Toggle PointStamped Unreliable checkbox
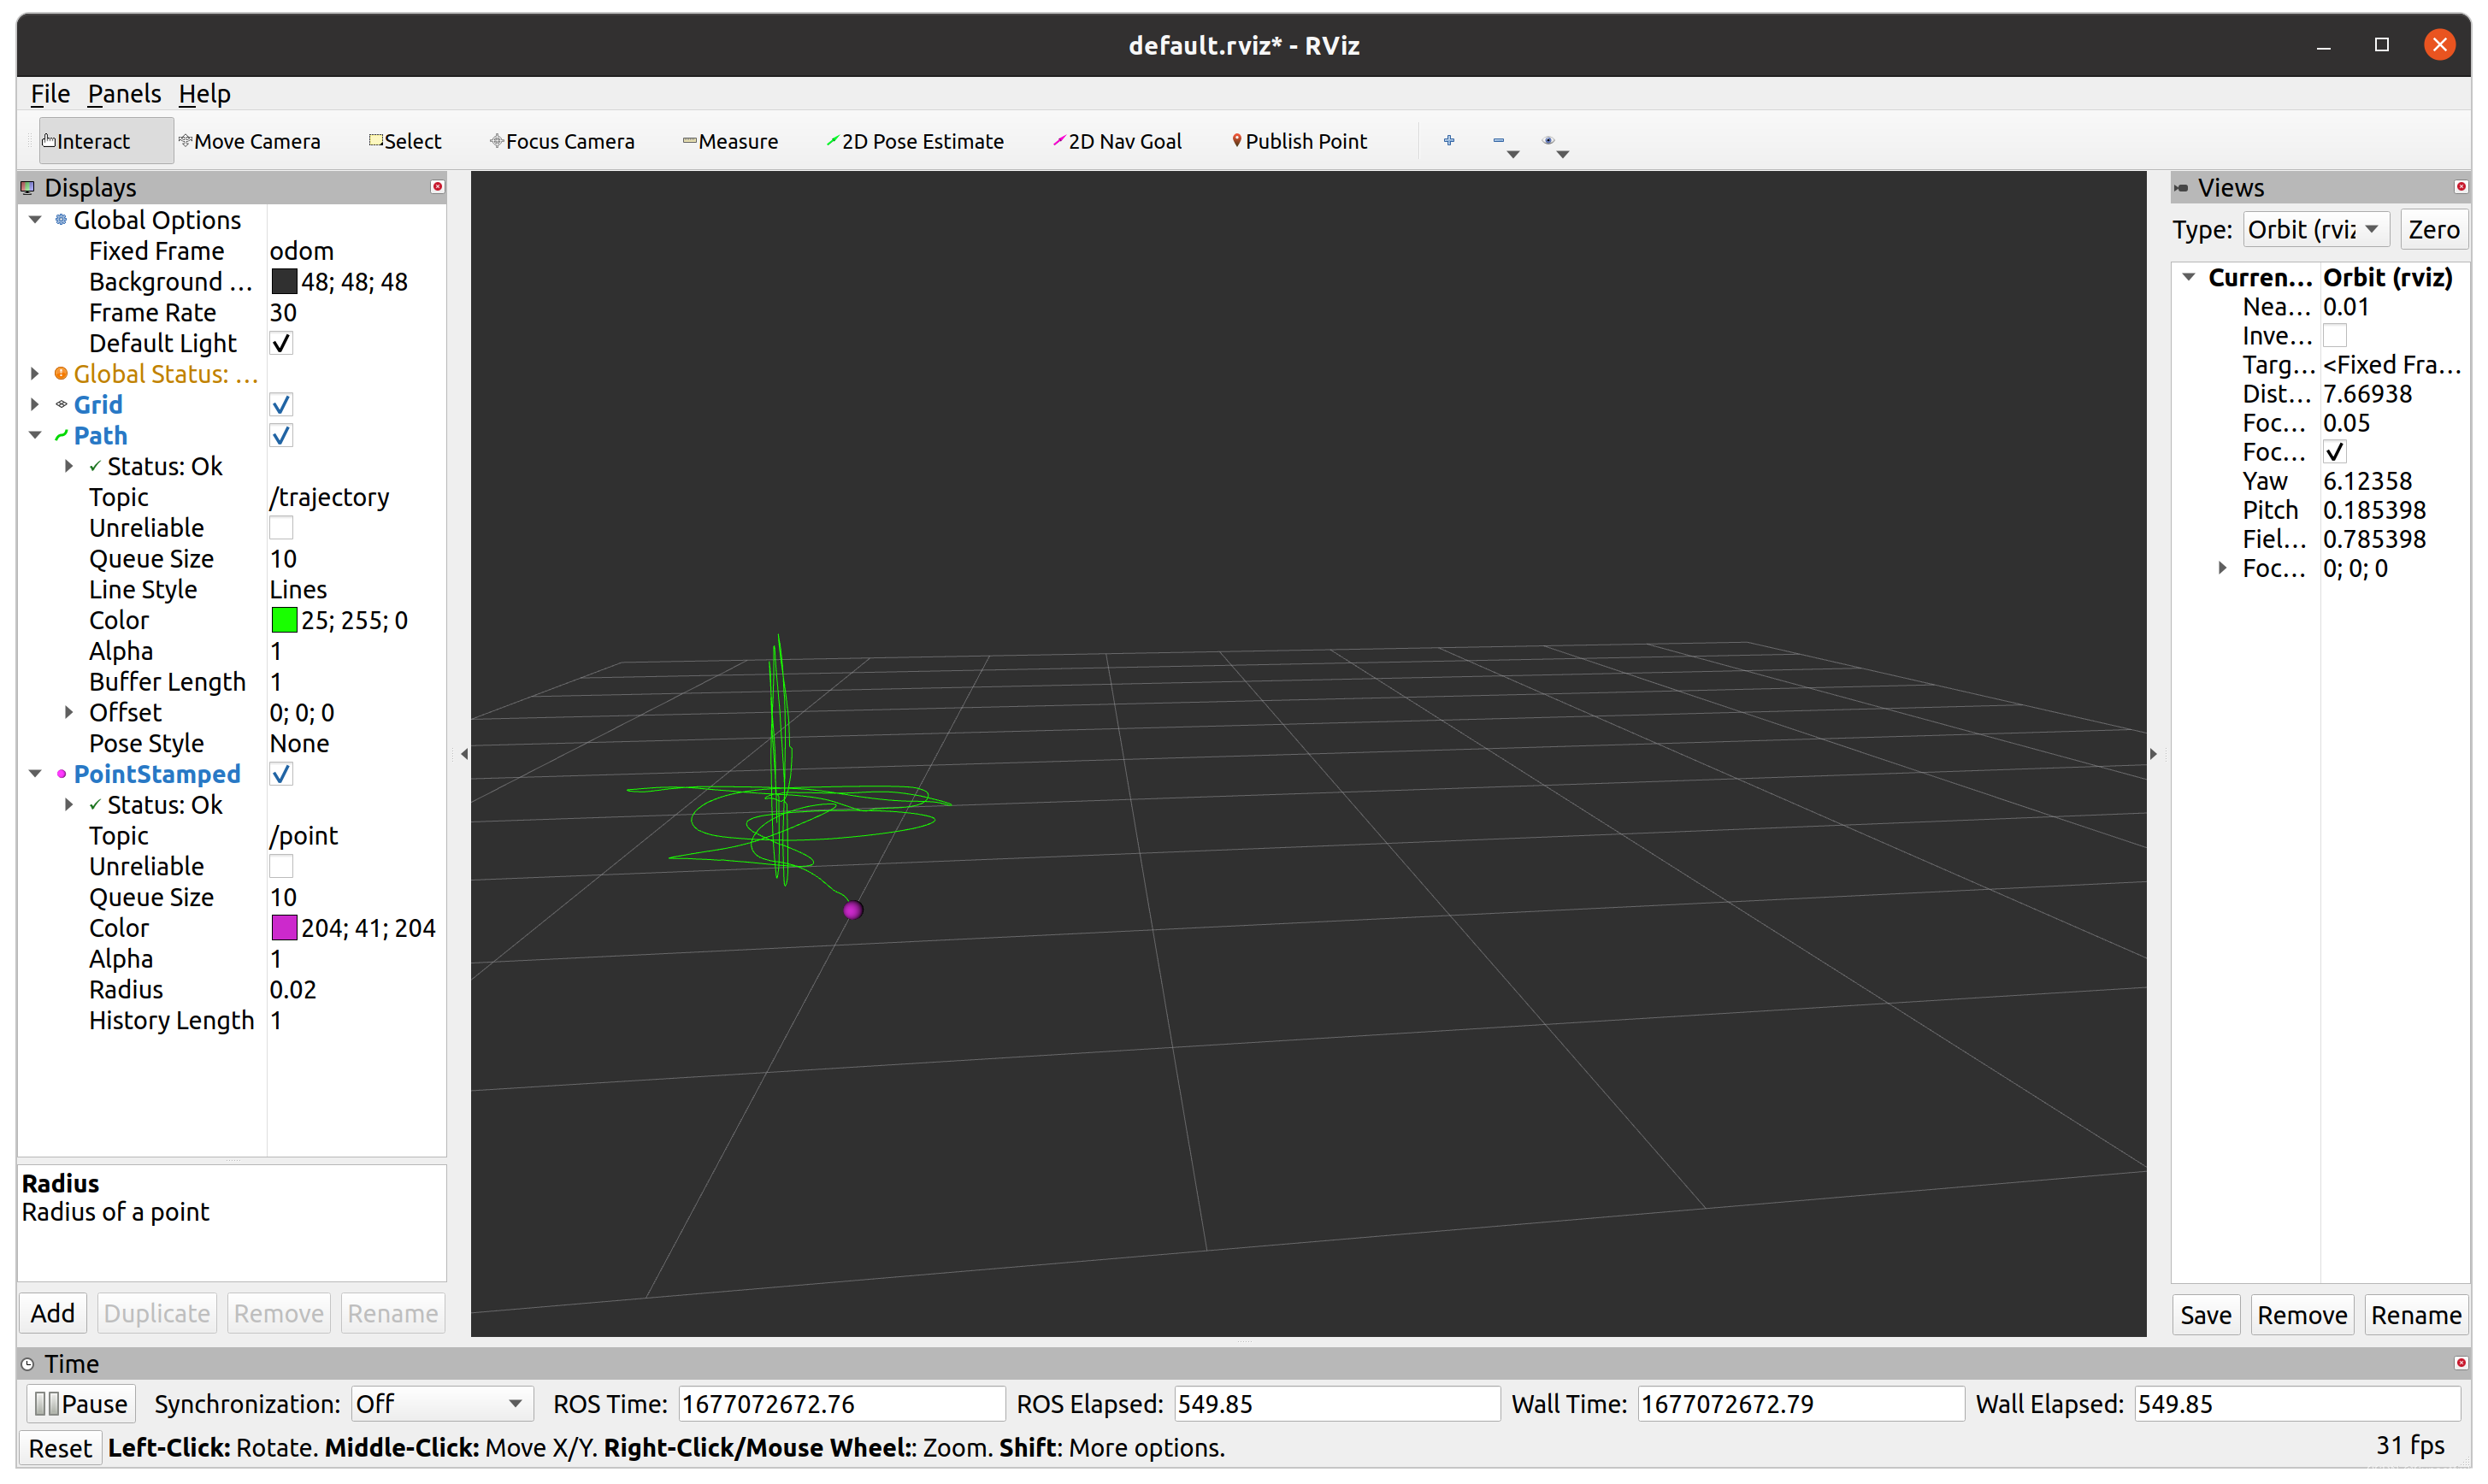The width and height of the screenshot is (2488, 1484). (281, 866)
